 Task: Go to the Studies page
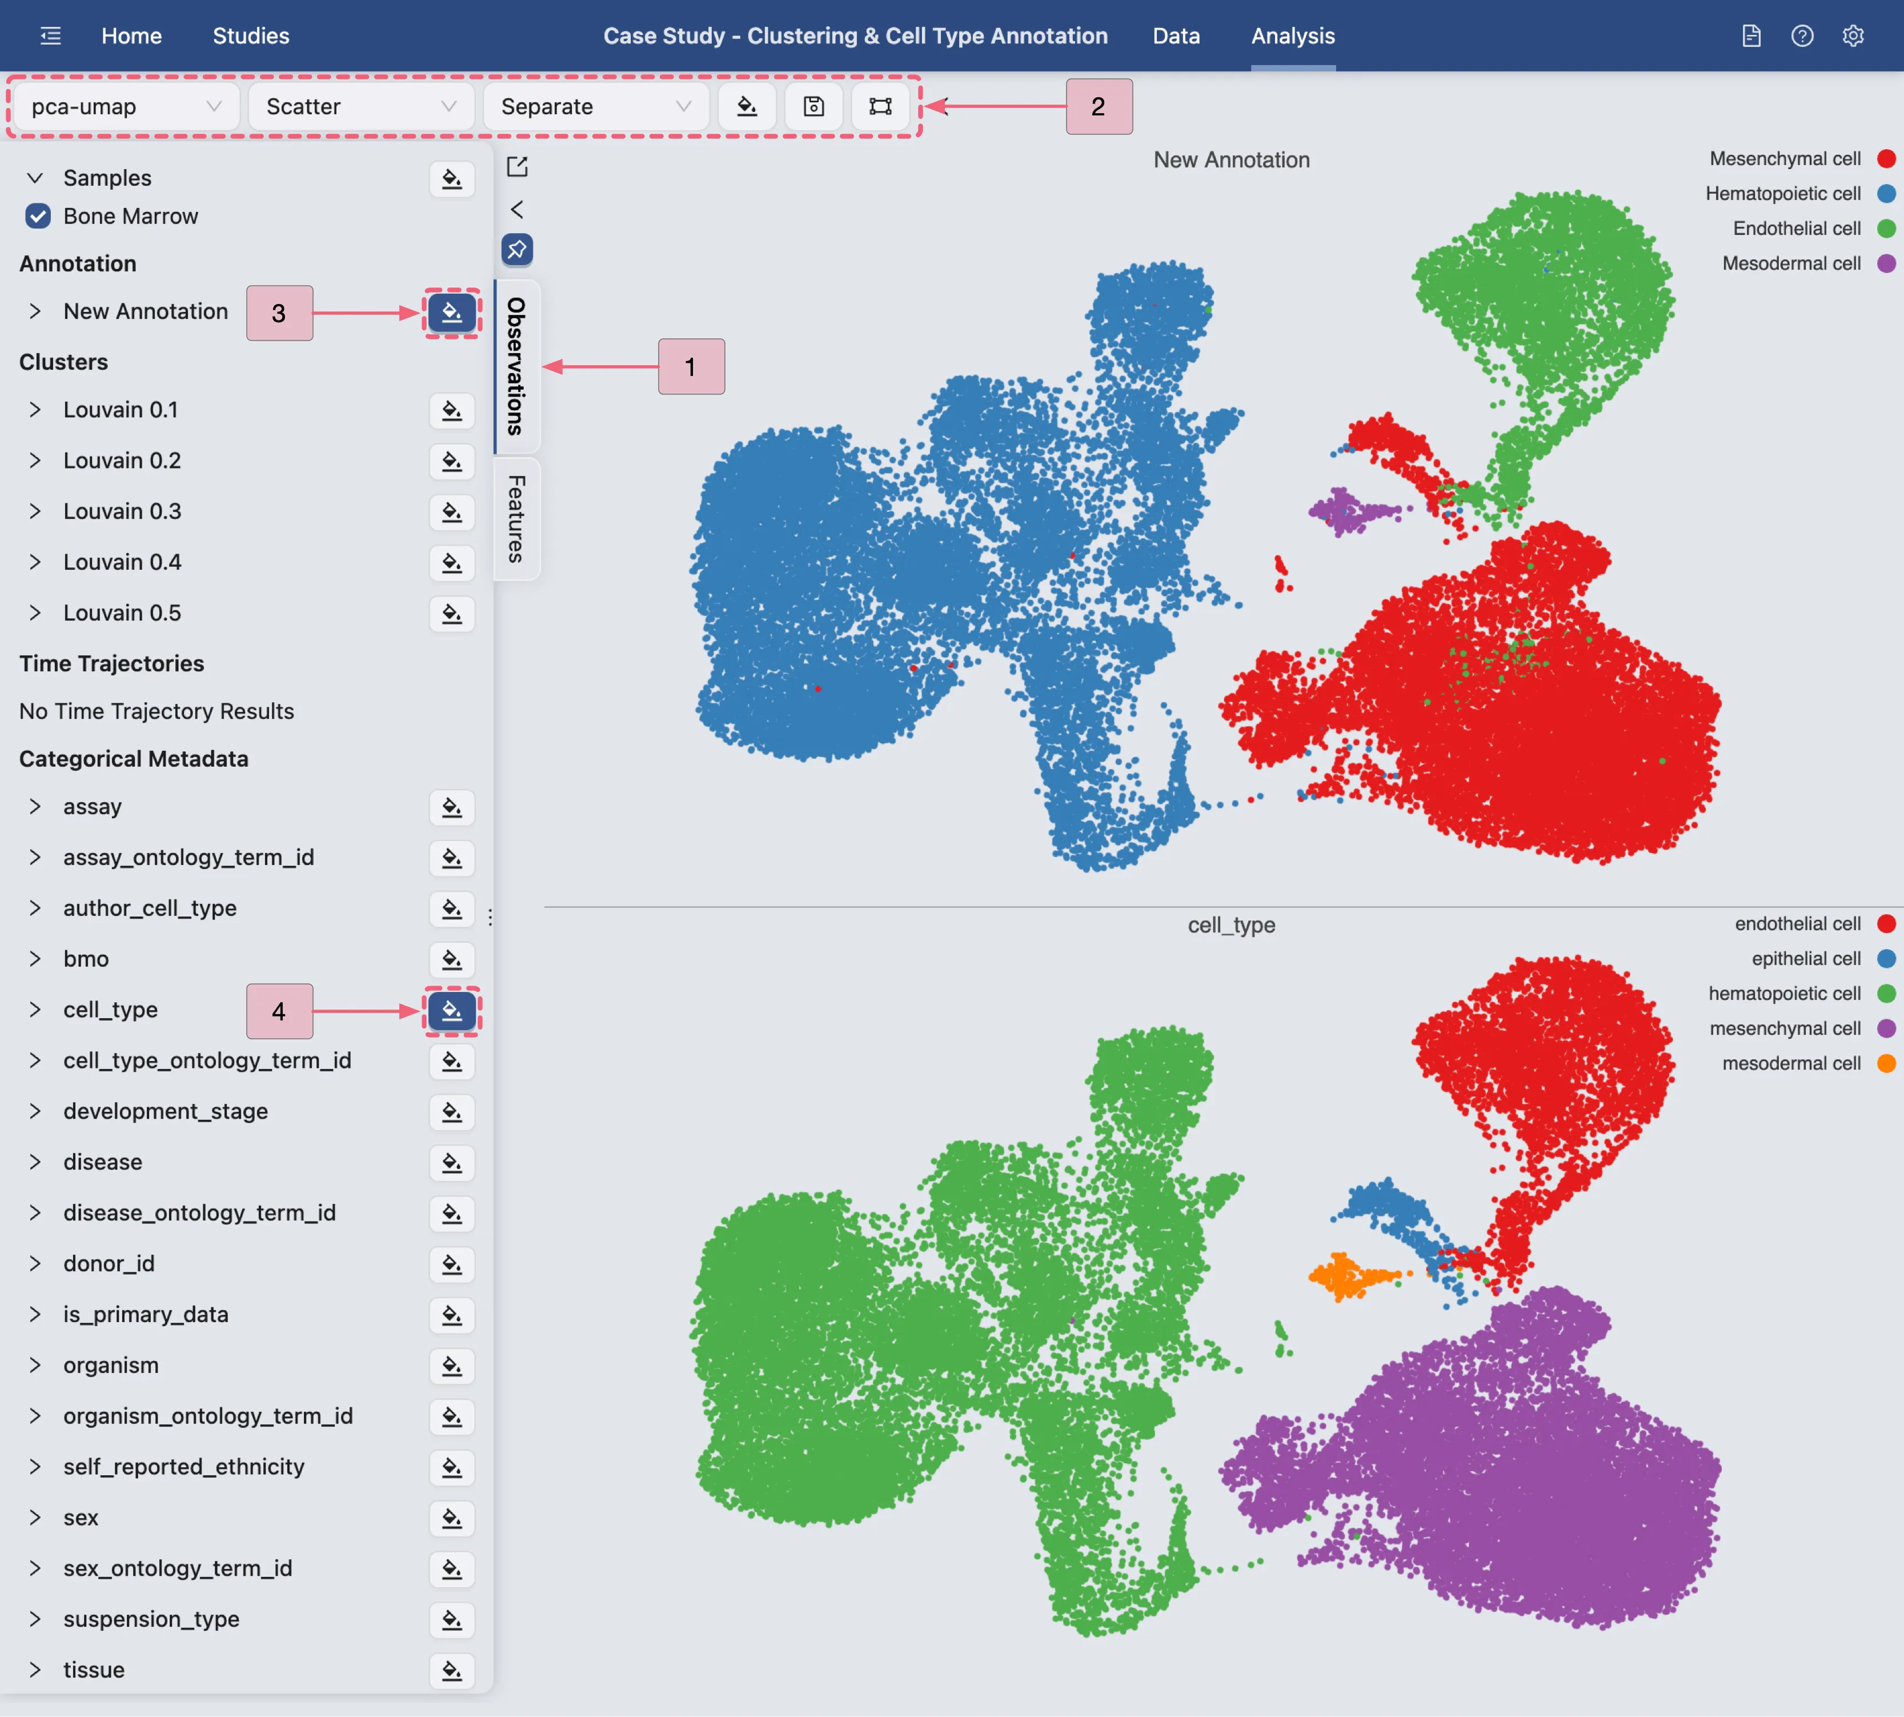pyautogui.click(x=251, y=36)
